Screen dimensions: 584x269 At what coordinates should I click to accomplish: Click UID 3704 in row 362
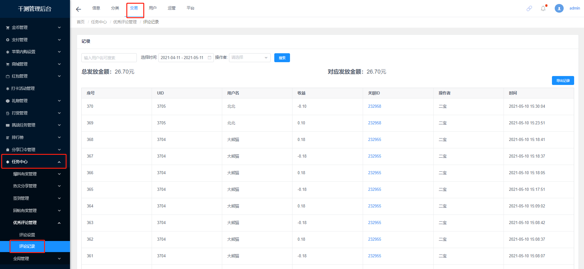[x=161, y=239]
